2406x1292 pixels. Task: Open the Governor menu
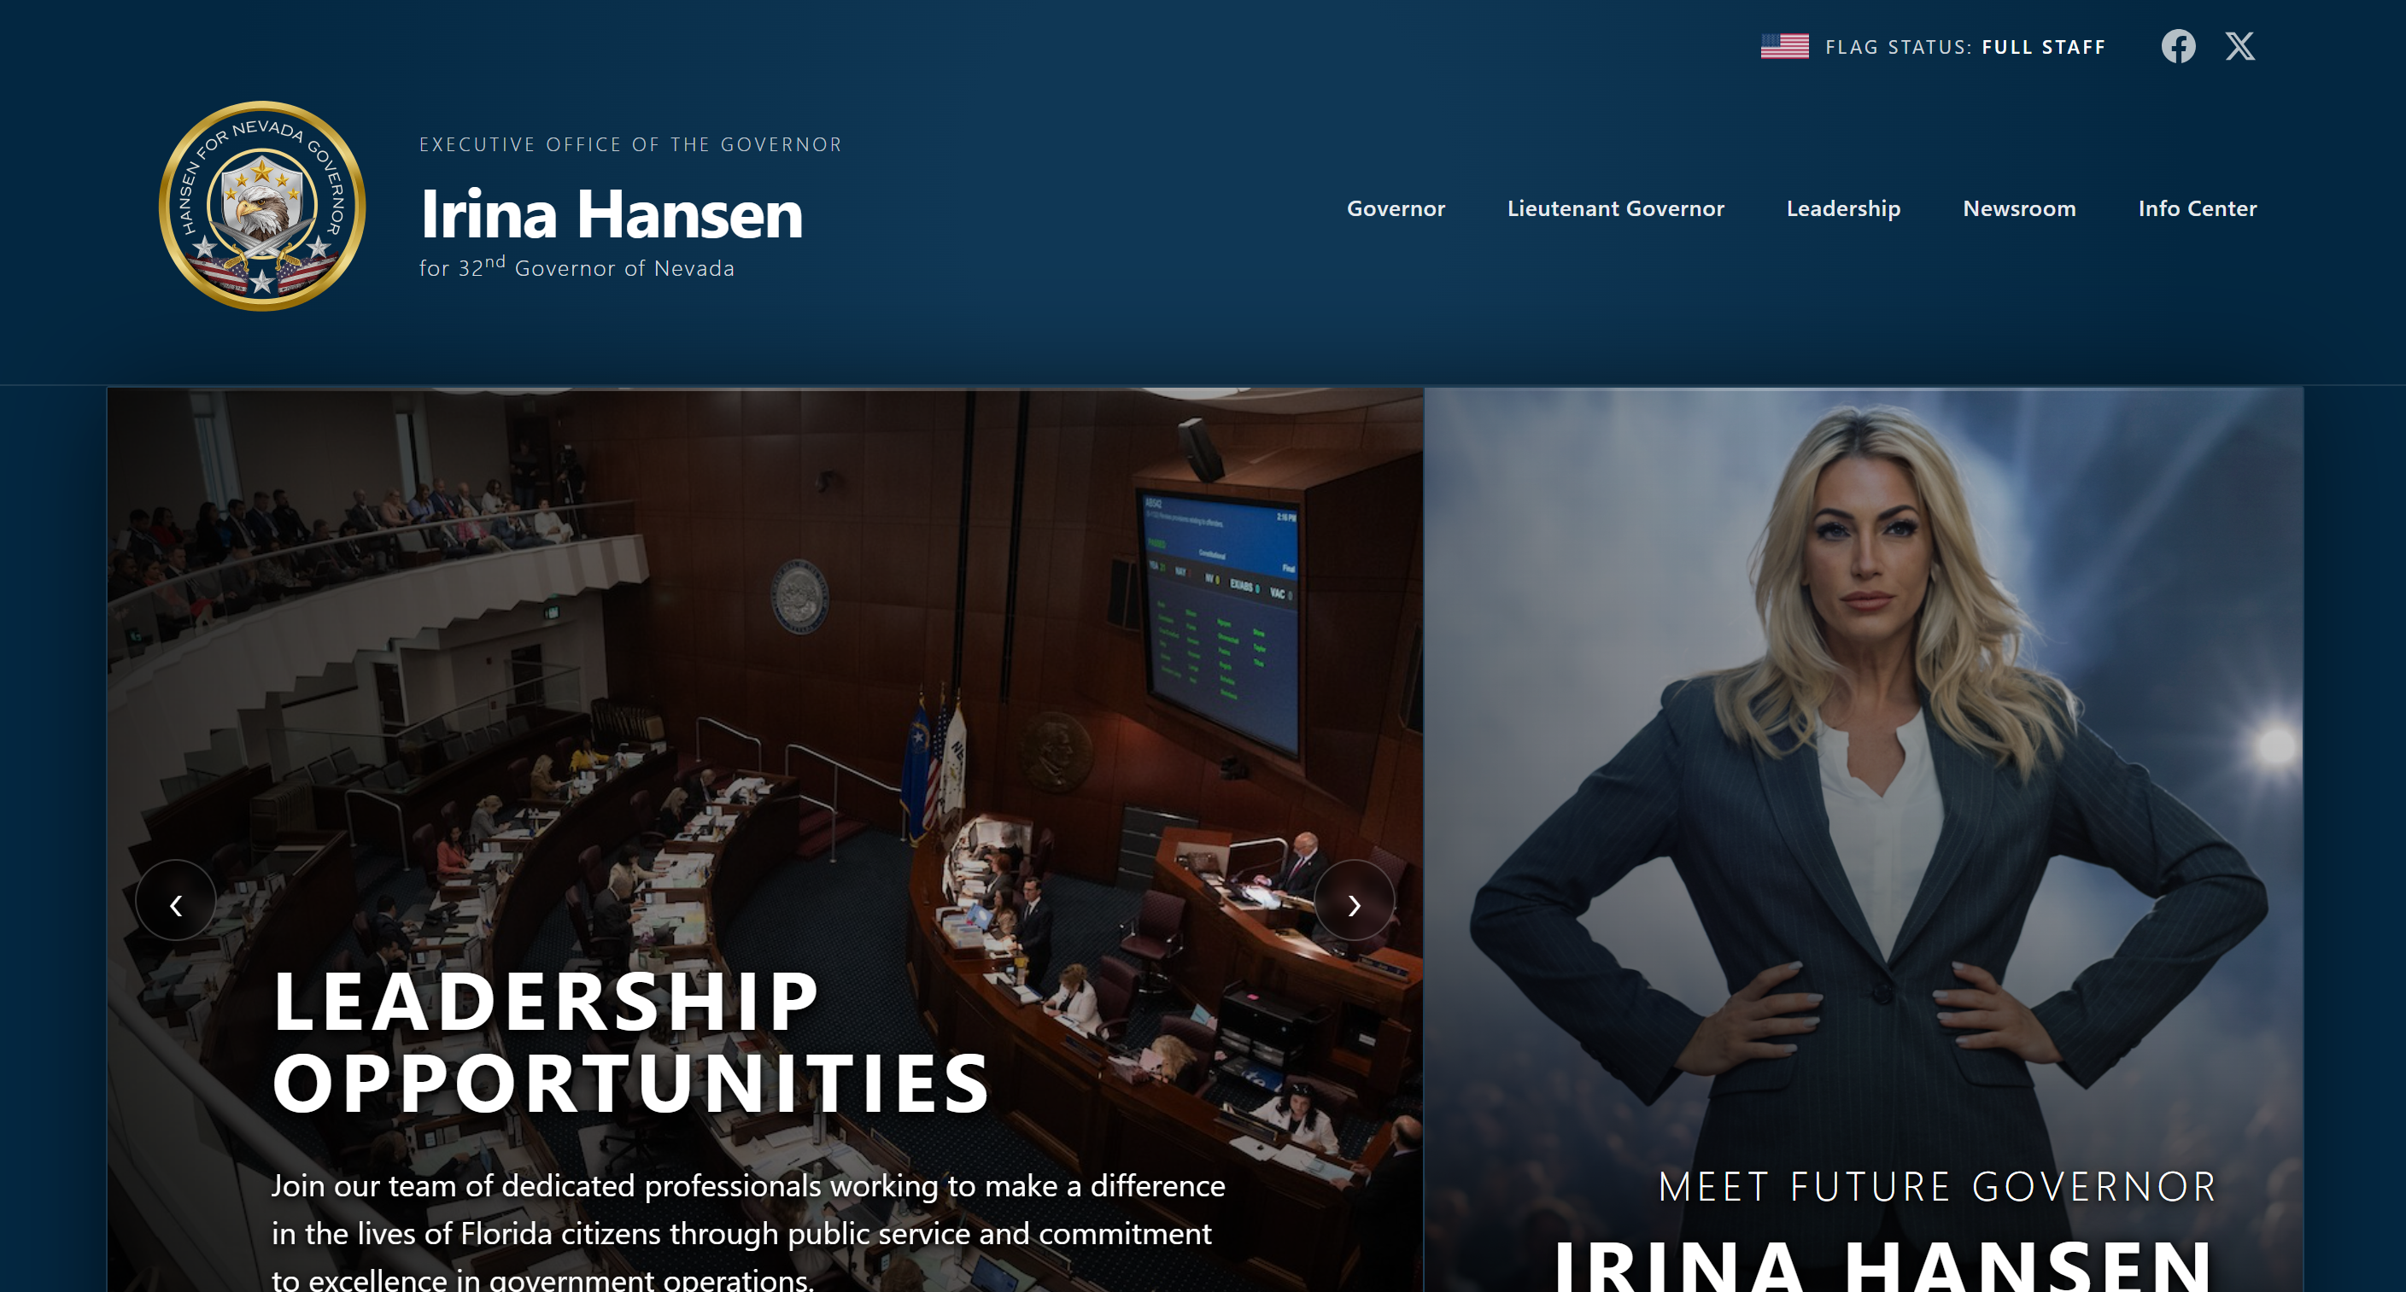(x=1396, y=208)
